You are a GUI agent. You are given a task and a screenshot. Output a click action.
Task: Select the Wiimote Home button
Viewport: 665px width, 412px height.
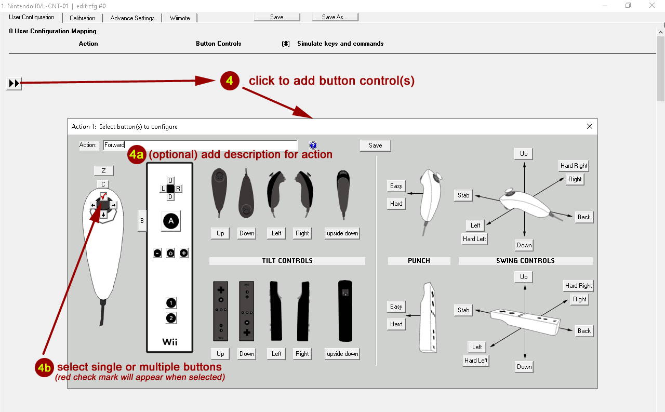[x=170, y=254]
